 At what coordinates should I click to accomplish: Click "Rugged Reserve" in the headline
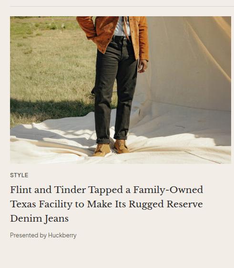165,204
